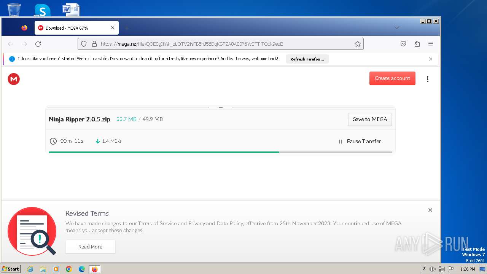
Task: Close the Download - MEGA 67% tab
Action: coord(113,28)
